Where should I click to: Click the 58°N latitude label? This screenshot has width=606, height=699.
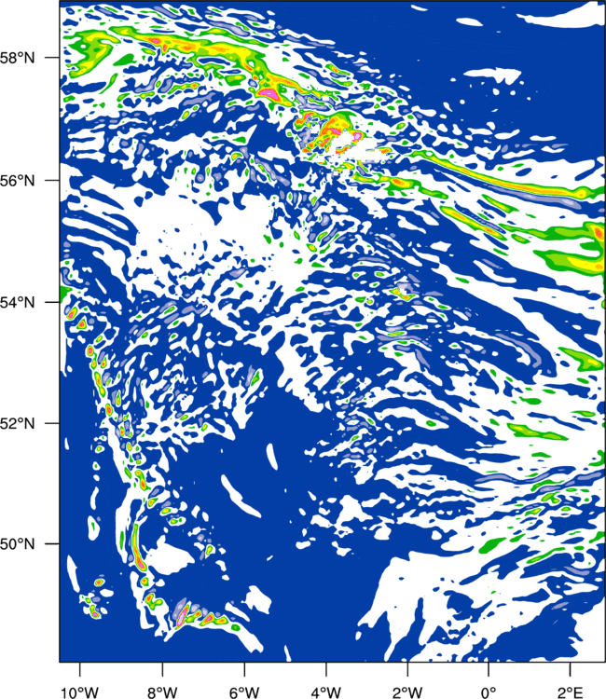pyautogui.click(x=17, y=58)
